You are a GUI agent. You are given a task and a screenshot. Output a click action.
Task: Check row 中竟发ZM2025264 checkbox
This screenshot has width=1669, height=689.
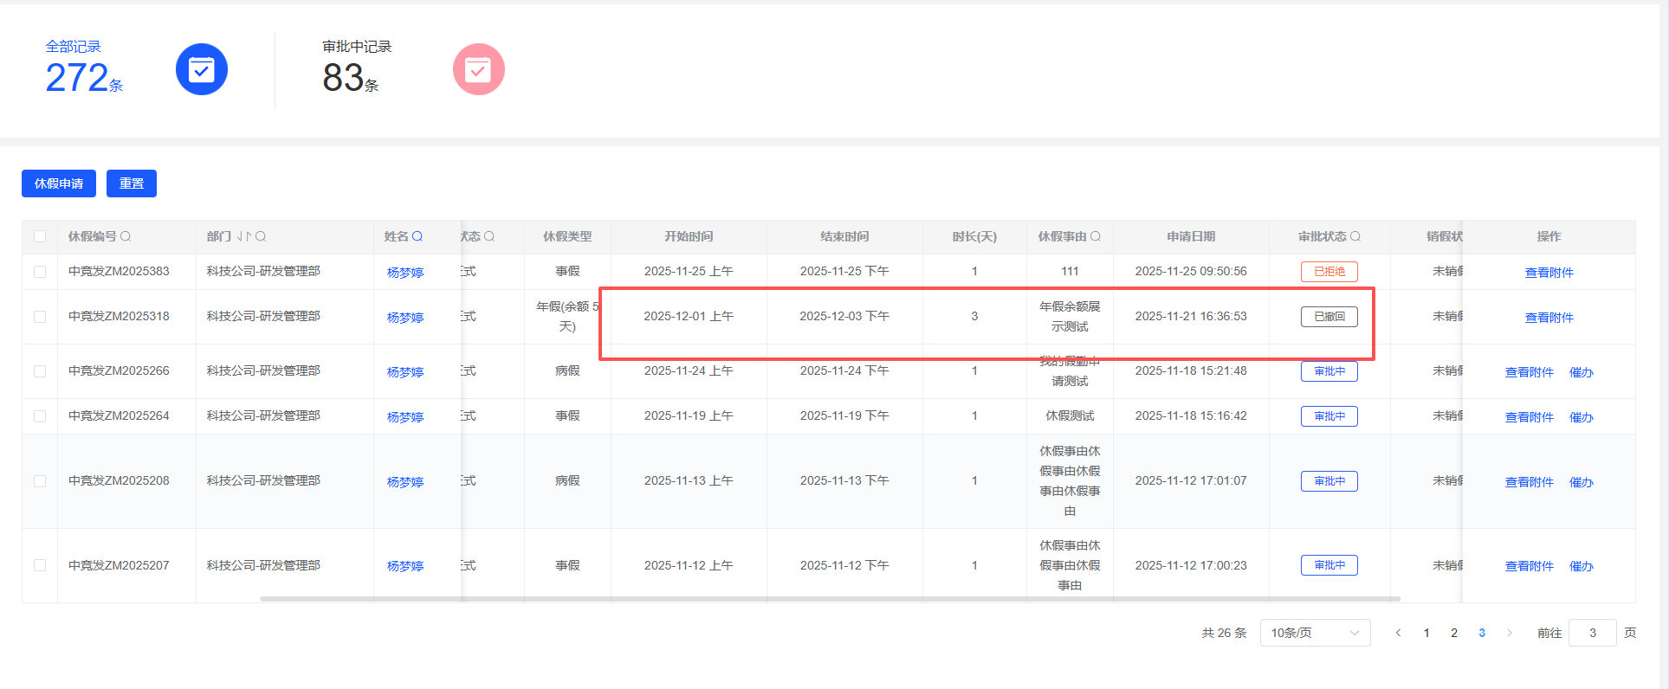pyautogui.click(x=40, y=416)
